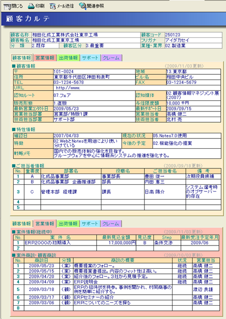The image size is (226, 319).
Task: Click 確認日 value 2007/04/03
Action: pos(66,136)
